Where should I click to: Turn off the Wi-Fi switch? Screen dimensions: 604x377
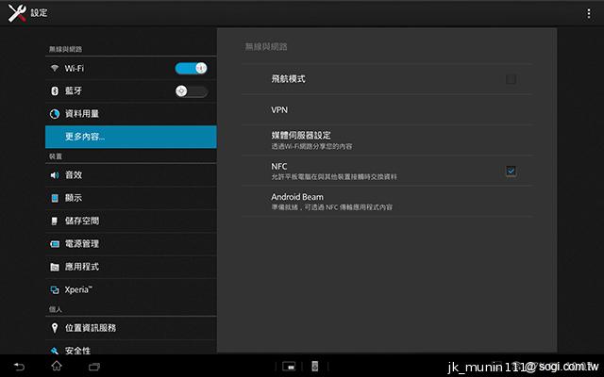(x=191, y=68)
